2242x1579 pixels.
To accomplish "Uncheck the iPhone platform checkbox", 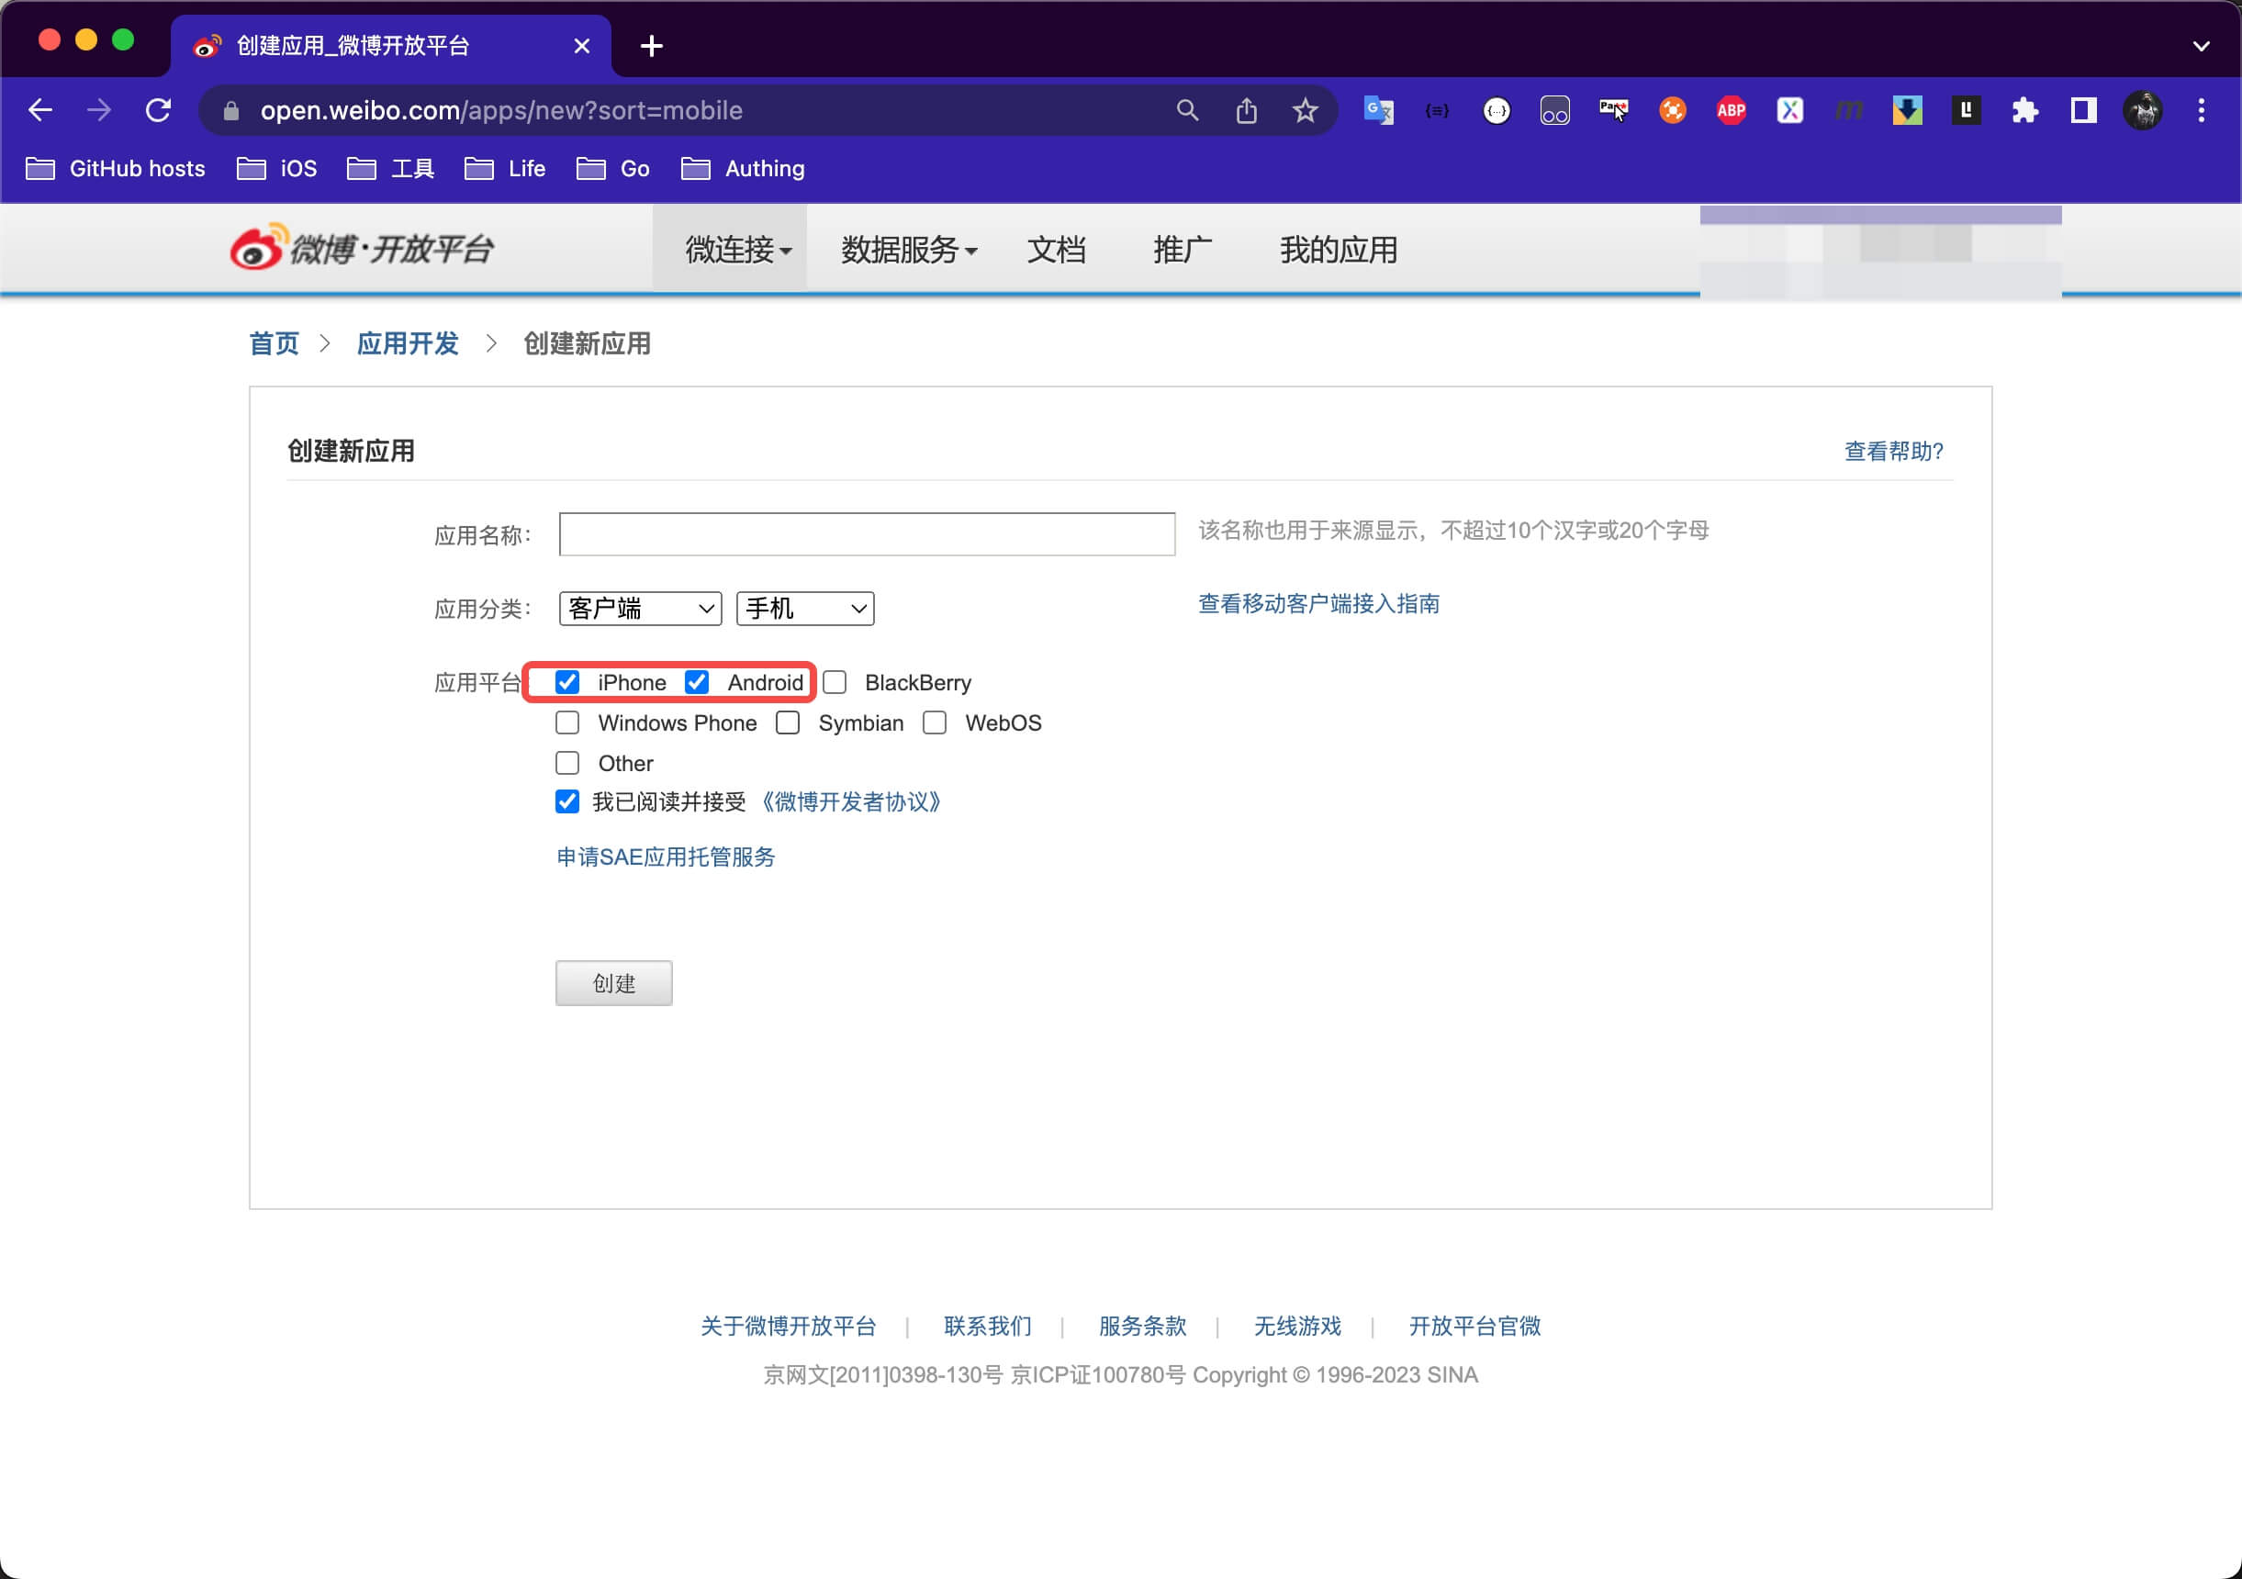I will [567, 681].
